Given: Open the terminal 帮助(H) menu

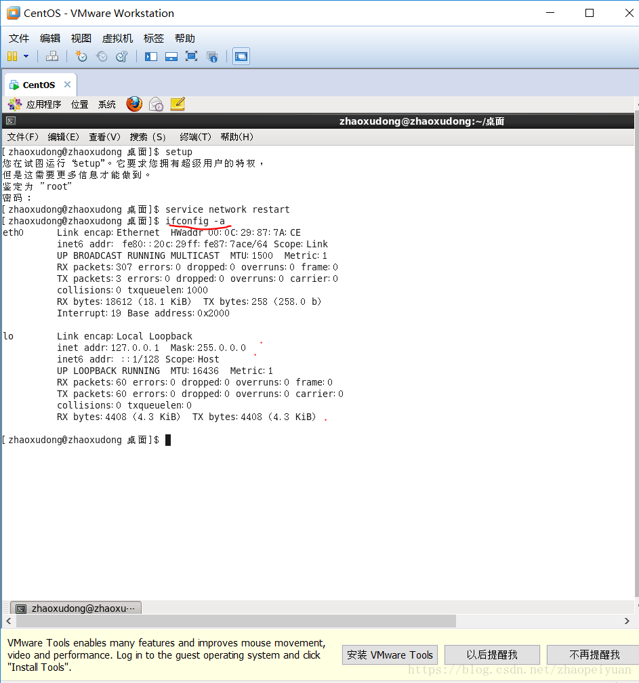Looking at the screenshot, I should point(236,137).
